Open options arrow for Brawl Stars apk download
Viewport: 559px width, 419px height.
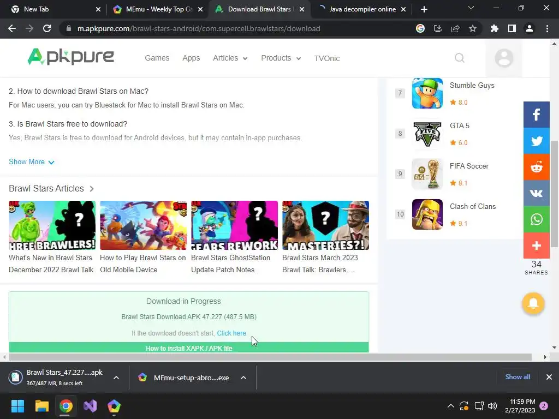[x=116, y=378]
